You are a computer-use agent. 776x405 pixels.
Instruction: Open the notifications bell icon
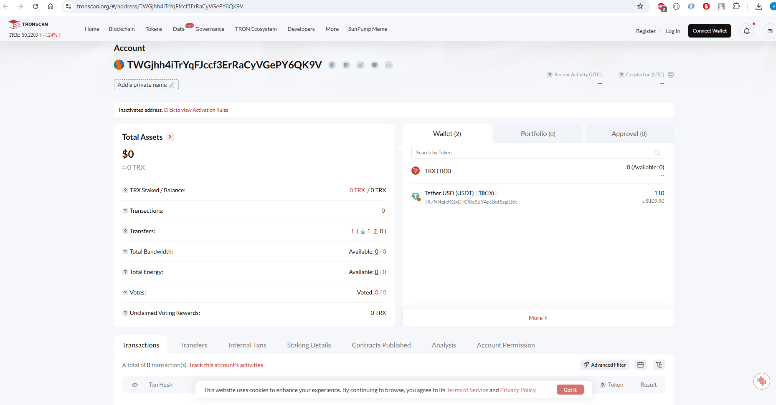pyautogui.click(x=747, y=31)
